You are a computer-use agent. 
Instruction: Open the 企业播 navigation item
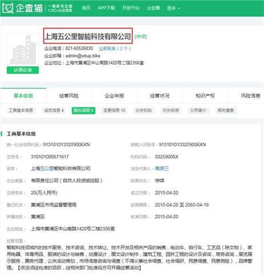click(x=153, y=8)
